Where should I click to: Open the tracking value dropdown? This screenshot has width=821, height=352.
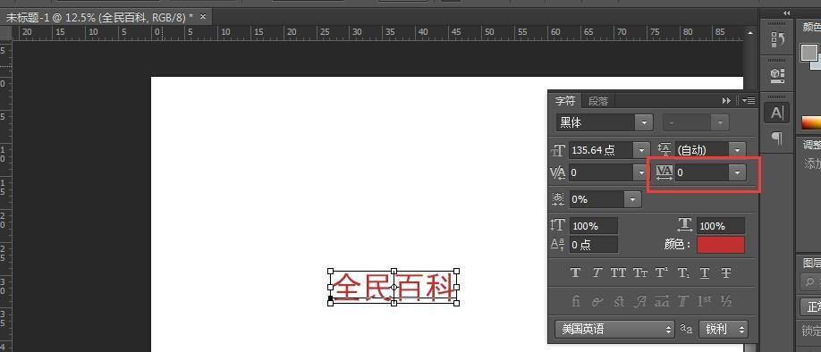pyautogui.click(x=738, y=172)
